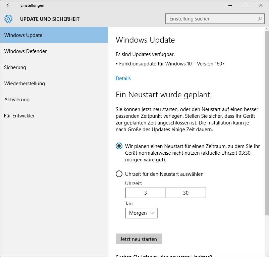Open Sicherung section

pos(54,67)
